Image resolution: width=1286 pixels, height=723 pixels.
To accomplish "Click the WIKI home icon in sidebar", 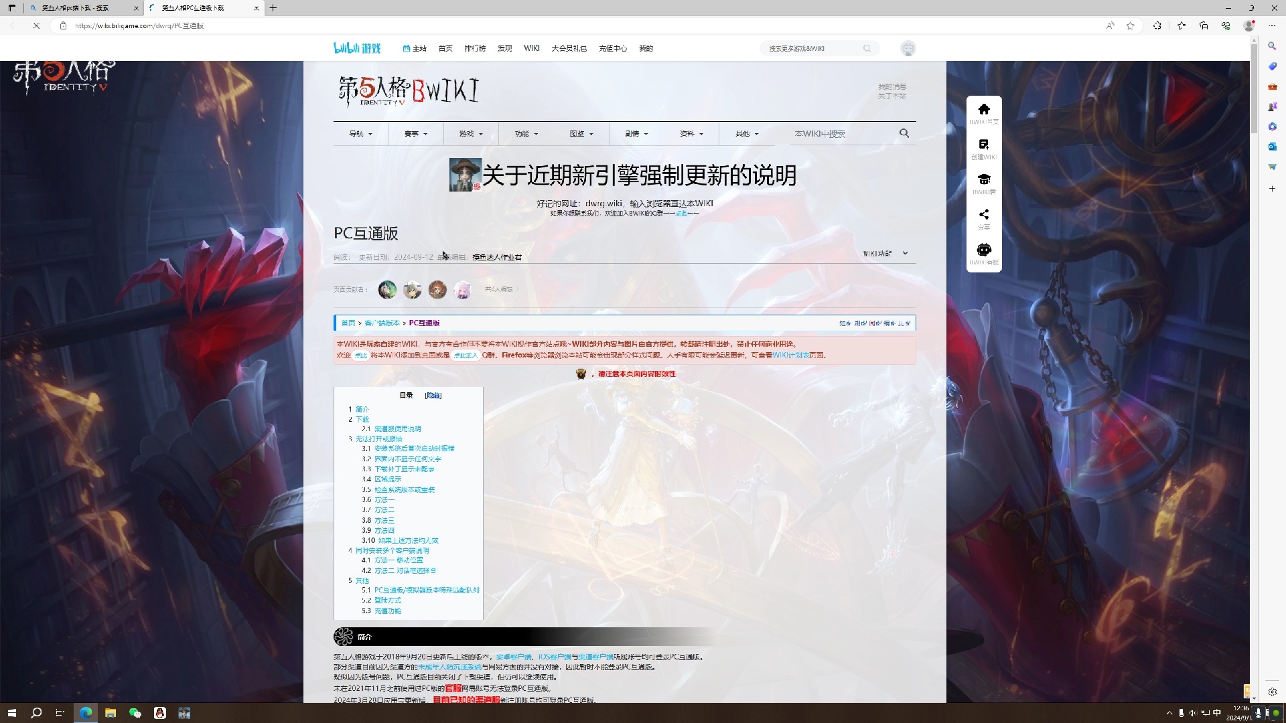I will coord(983,113).
